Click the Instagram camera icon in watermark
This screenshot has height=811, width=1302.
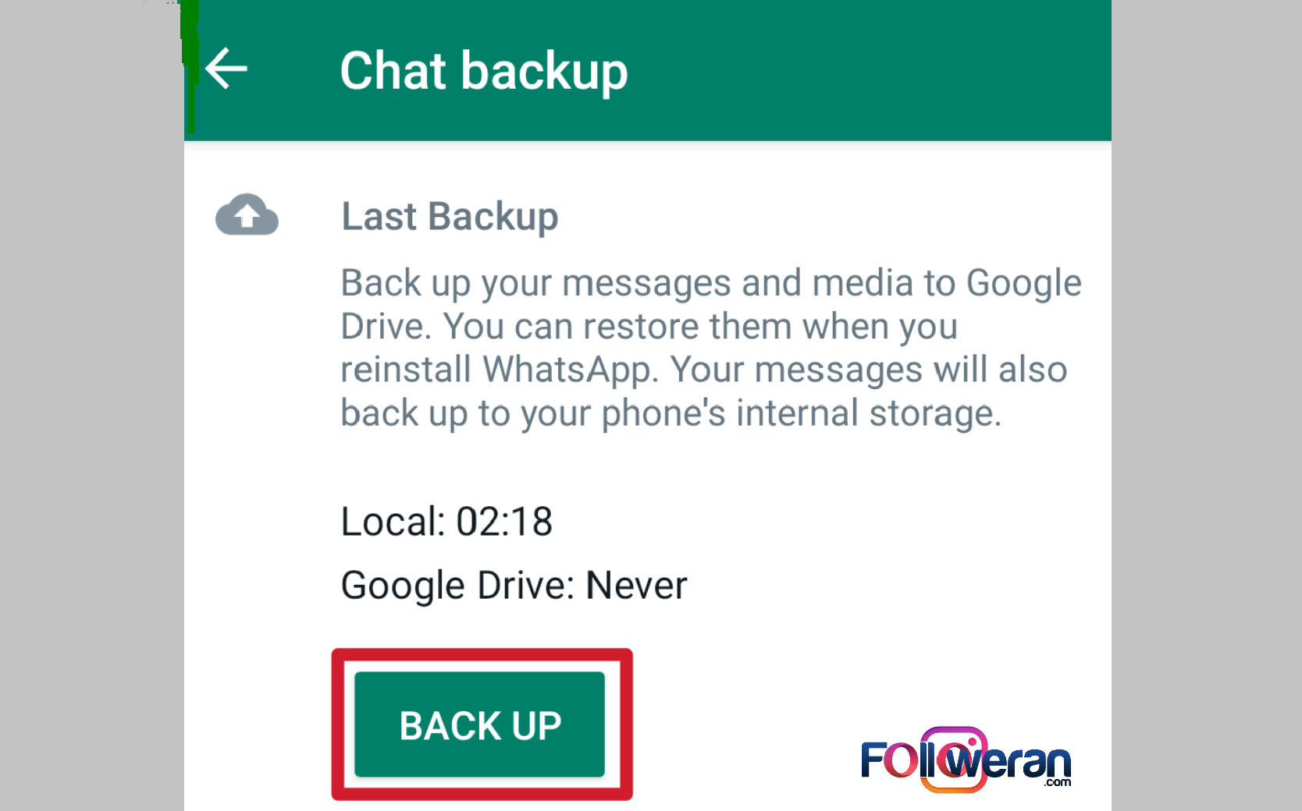tap(953, 760)
